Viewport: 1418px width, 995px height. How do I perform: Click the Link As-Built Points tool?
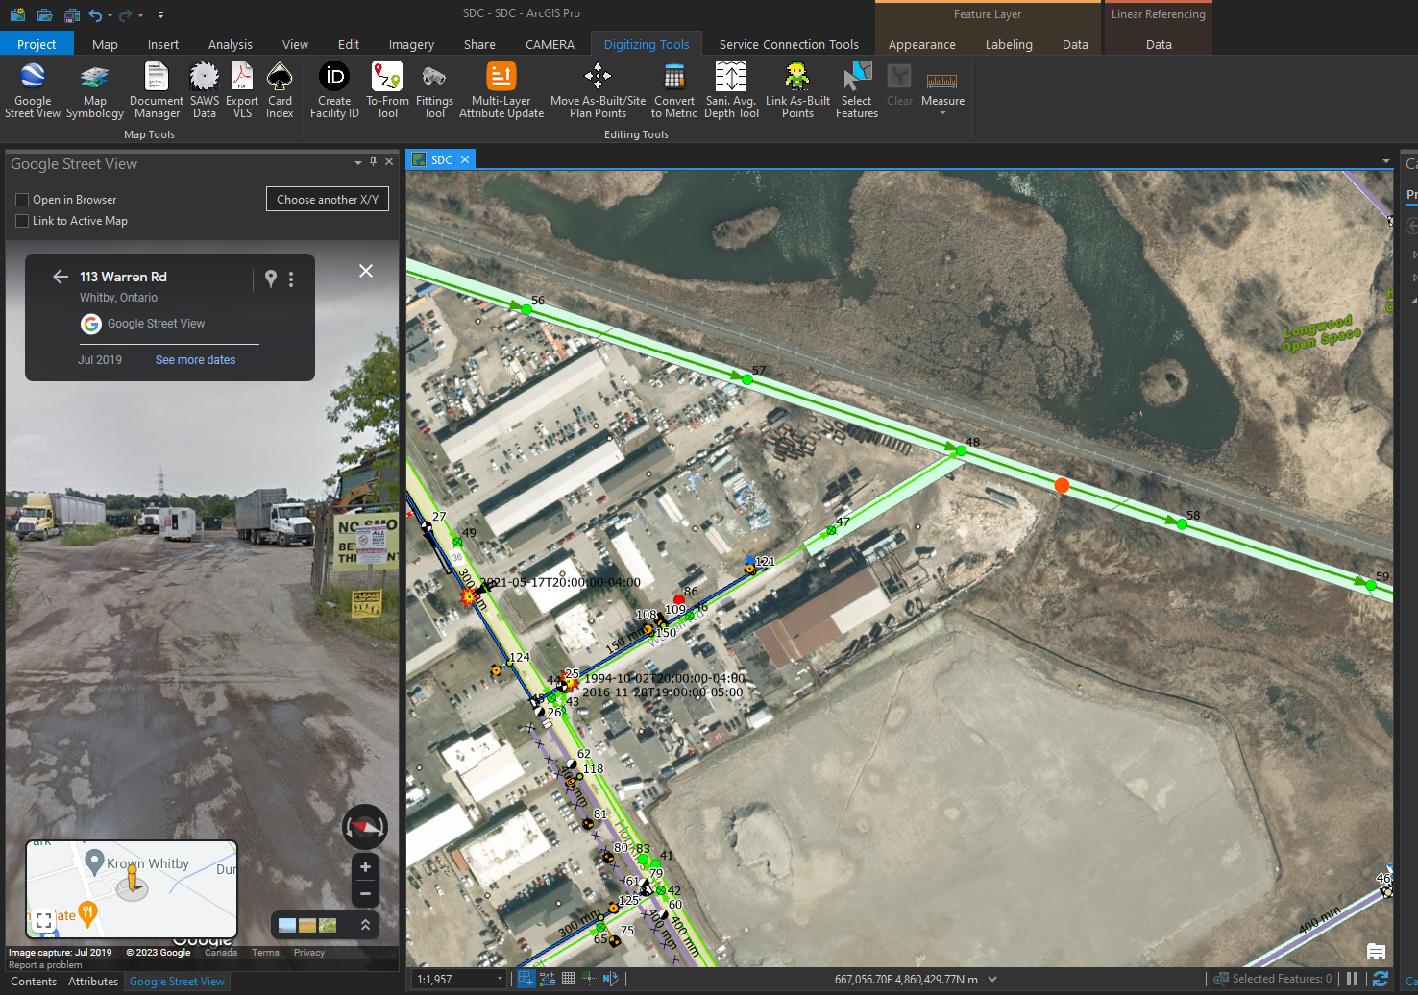797,90
